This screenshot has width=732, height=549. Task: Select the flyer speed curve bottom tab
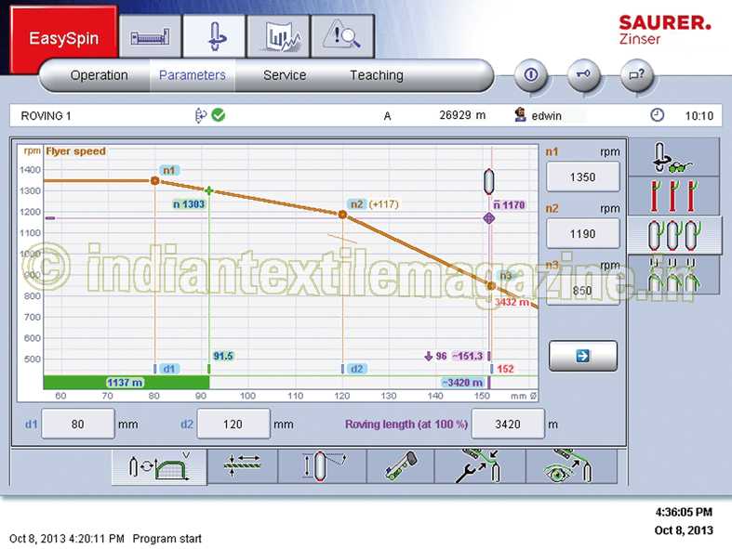tap(159, 467)
